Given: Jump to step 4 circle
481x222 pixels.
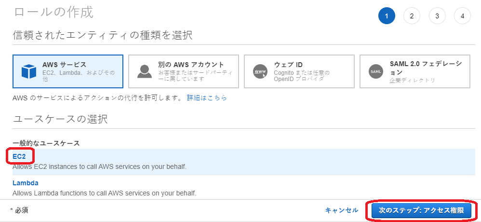Looking at the screenshot, I should tap(462, 16).
